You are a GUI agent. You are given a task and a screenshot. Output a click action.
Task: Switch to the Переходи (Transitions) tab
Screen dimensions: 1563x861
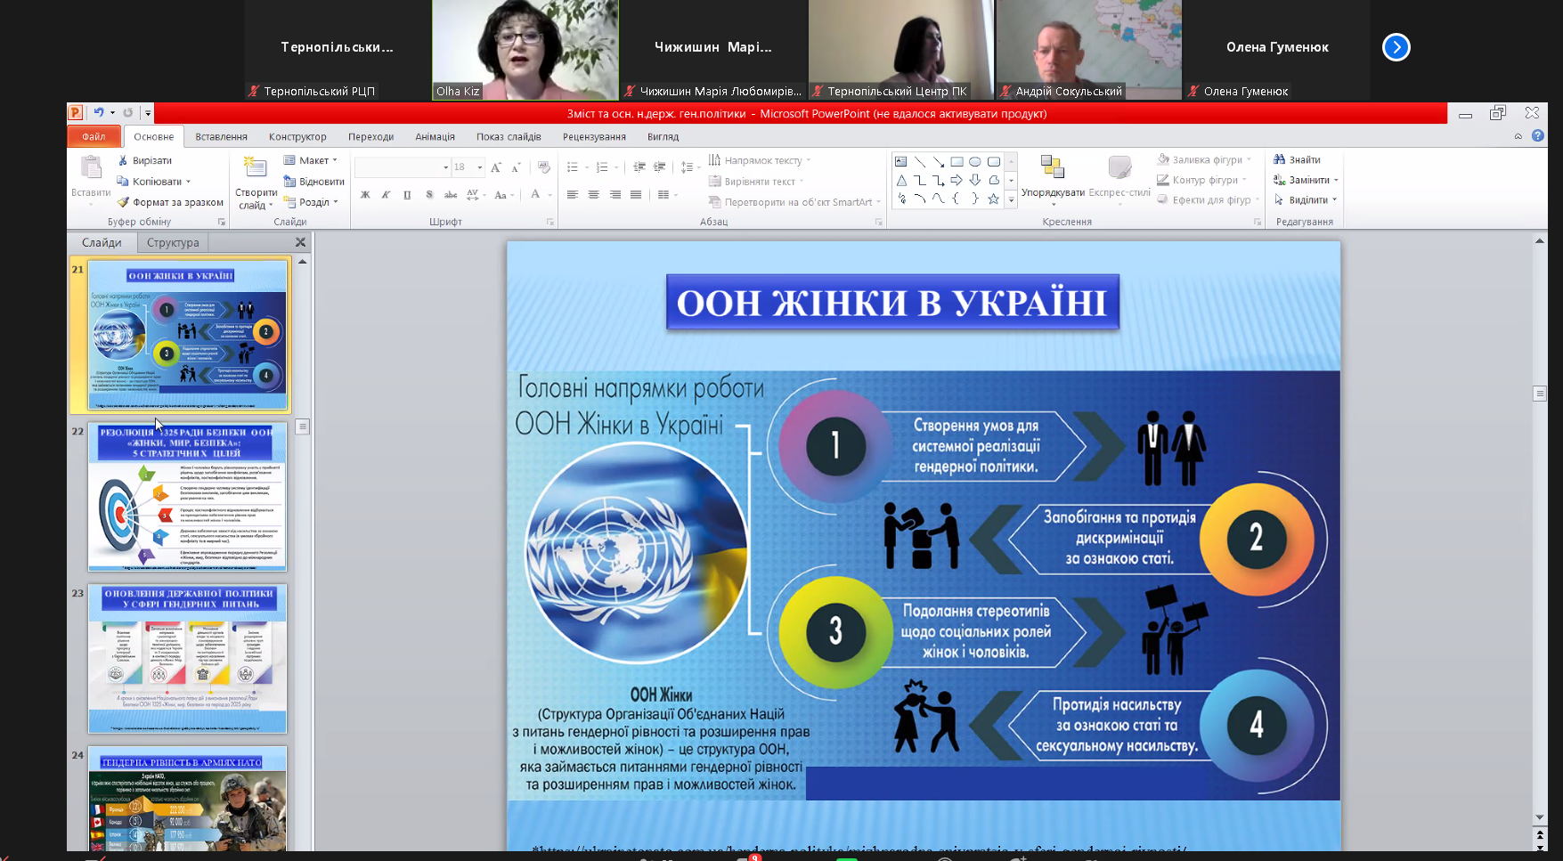click(370, 137)
